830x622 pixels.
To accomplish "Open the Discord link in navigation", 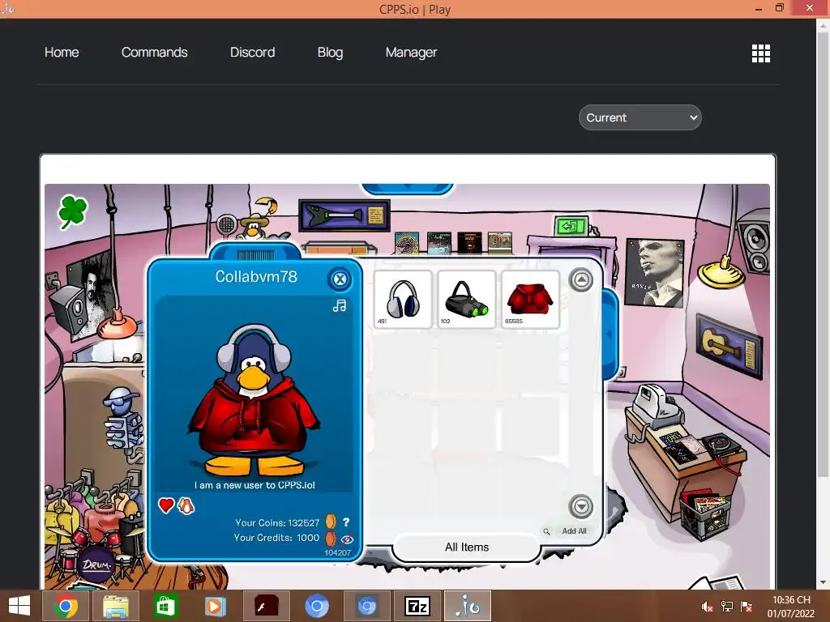I will tap(253, 53).
